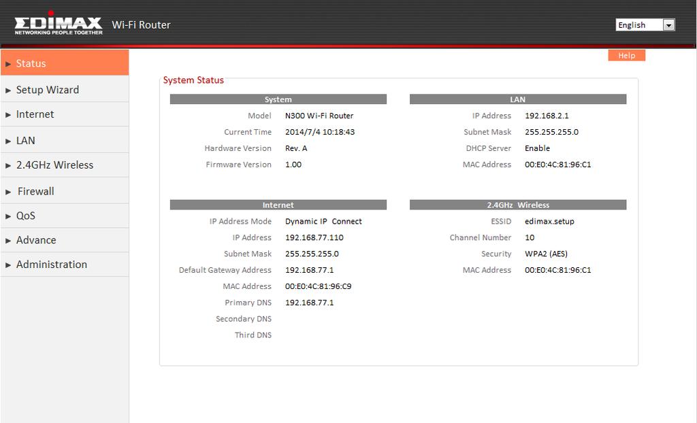Click the security value WPA2 (AES)
Image resolution: width=697 pixels, height=423 pixels.
pos(546,254)
